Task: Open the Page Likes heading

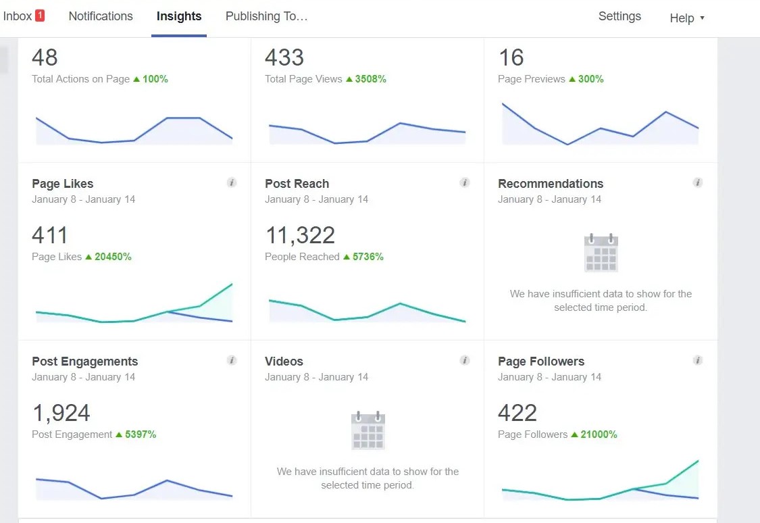Action: (63, 184)
